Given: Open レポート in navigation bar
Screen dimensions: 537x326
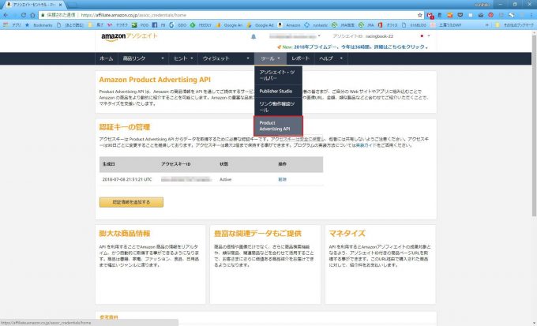Looking at the screenshot, I should [300, 58].
